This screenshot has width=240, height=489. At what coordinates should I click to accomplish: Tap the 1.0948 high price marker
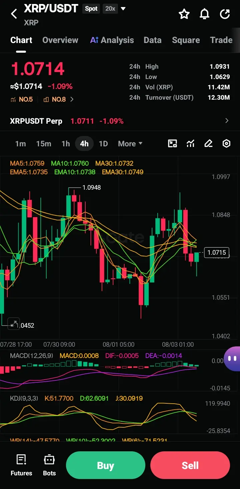(x=92, y=188)
